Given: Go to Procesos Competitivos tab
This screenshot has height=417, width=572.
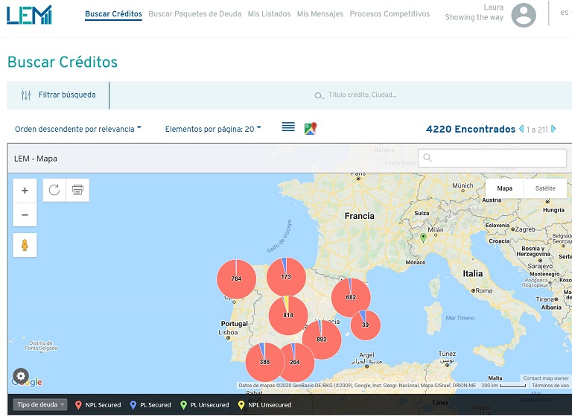Looking at the screenshot, I should click(x=390, y=14).
